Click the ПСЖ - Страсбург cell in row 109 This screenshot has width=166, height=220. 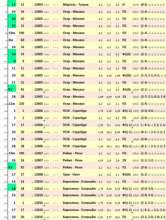point(75,111)
